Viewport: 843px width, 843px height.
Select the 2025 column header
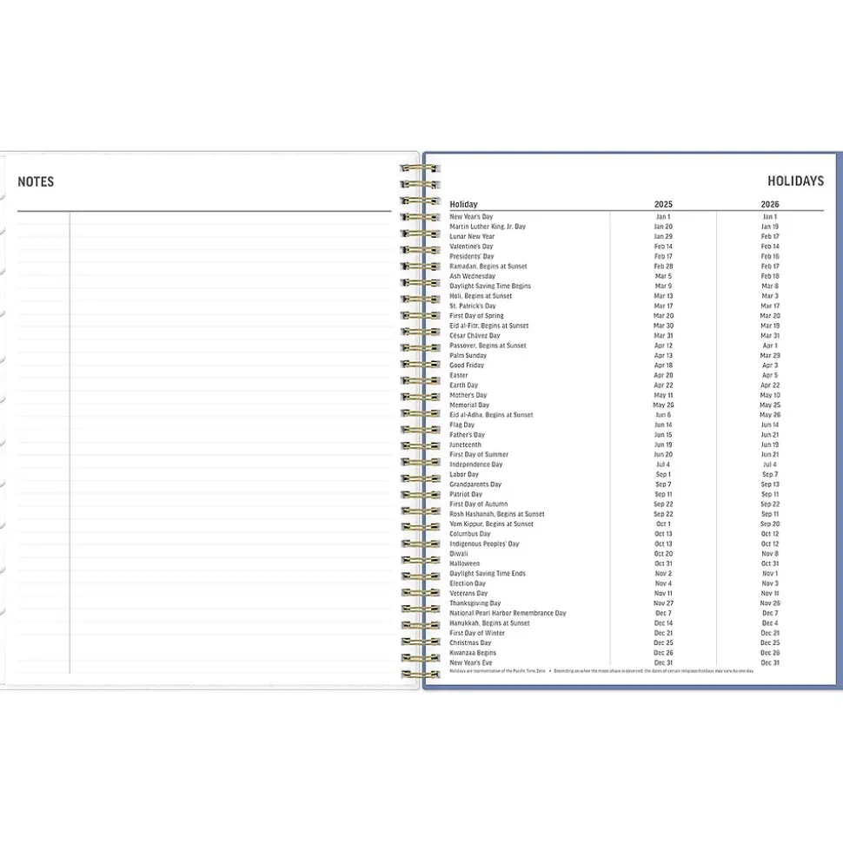(x=663, y=204)
